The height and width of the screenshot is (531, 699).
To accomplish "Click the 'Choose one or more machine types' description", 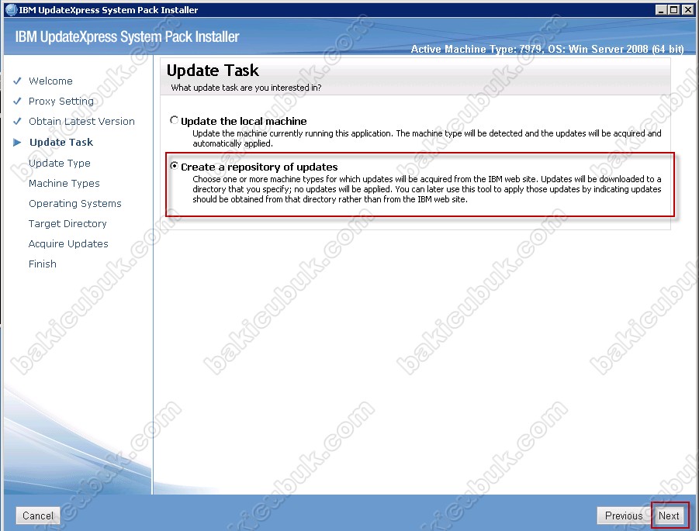I will click(x=427, y=189).
